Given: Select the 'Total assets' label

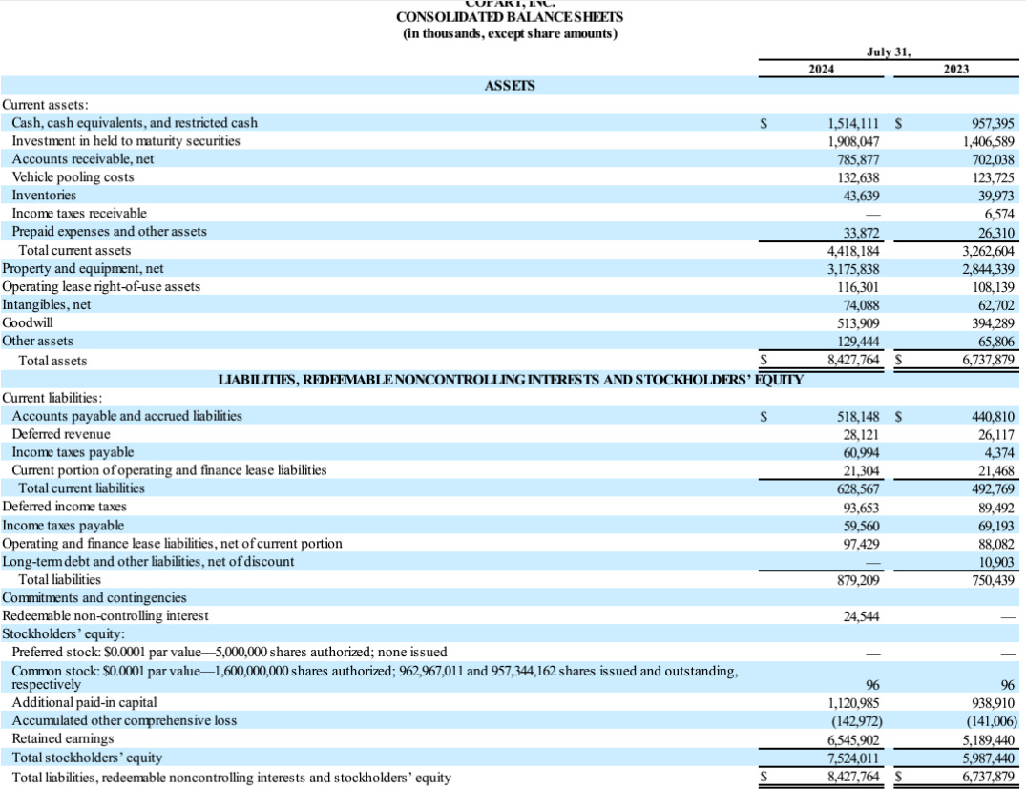Looking at the screenshot, I should (x=52, y=361).
